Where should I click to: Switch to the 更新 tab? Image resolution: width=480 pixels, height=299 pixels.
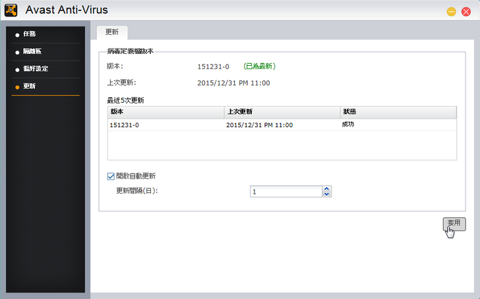(111, 32)
